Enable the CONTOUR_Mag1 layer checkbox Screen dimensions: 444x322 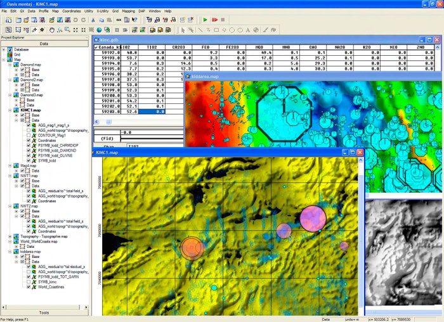click(29, 135)
